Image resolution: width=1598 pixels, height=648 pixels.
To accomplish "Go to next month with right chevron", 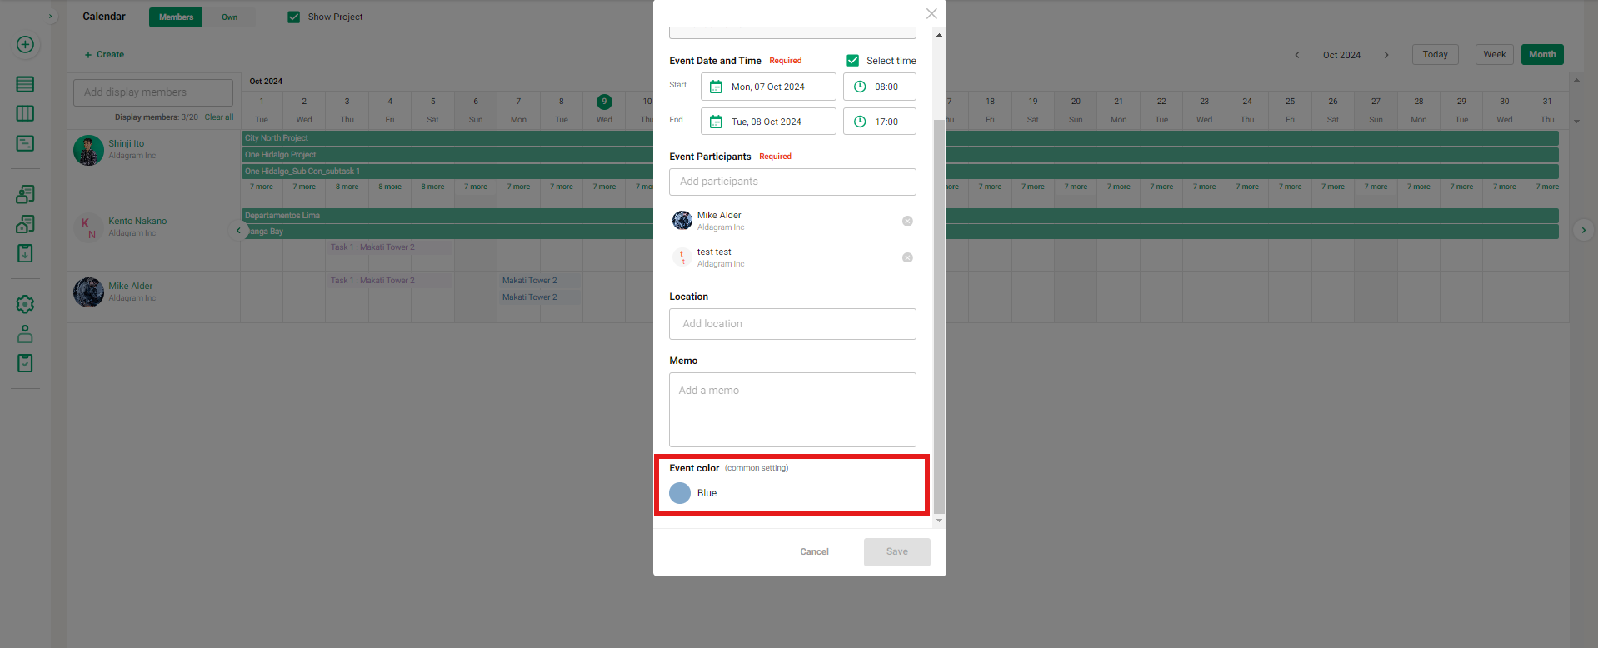I will click(1386, 55).
